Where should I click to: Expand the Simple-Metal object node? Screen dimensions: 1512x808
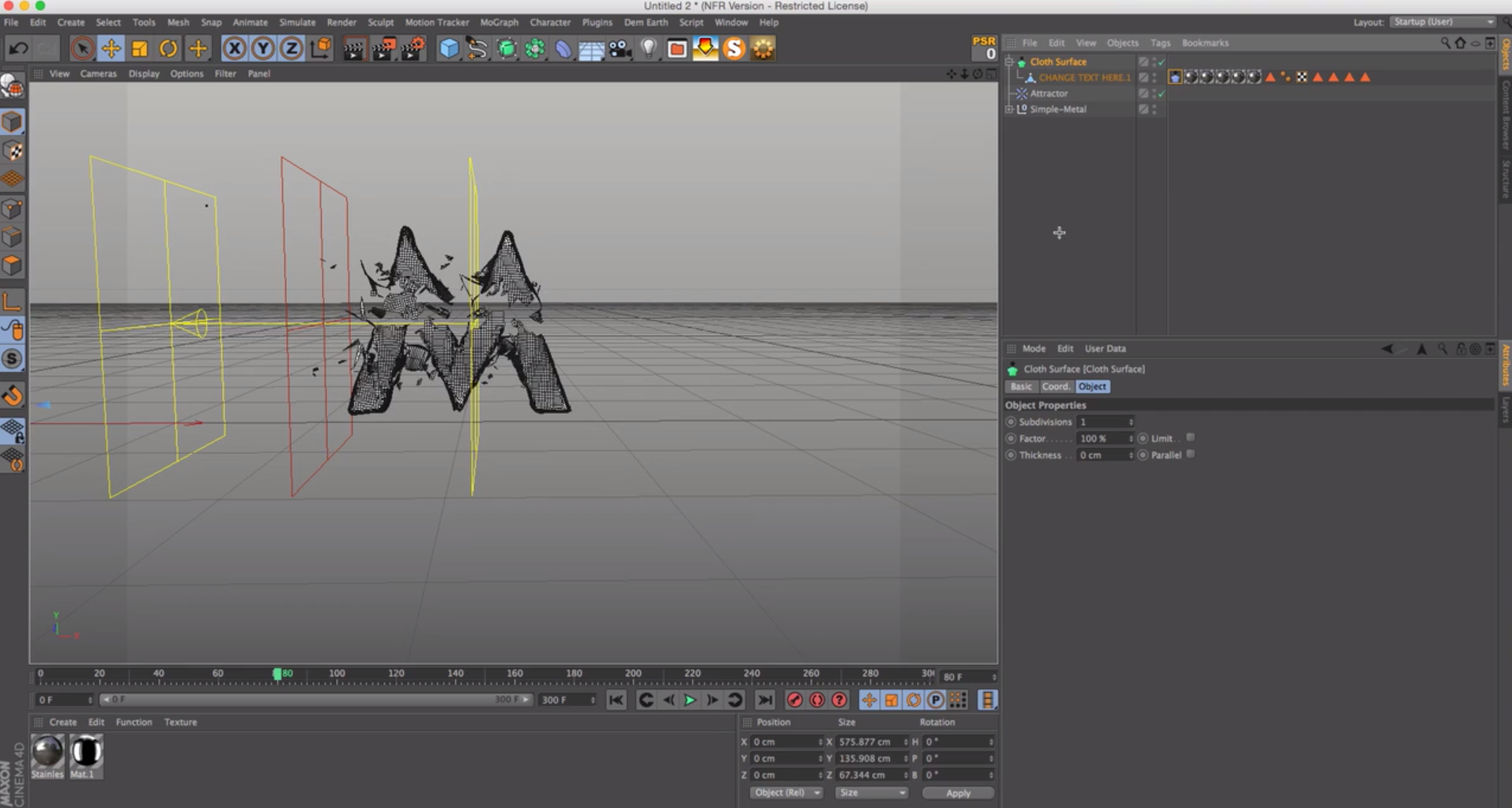tap(1009, 109)
